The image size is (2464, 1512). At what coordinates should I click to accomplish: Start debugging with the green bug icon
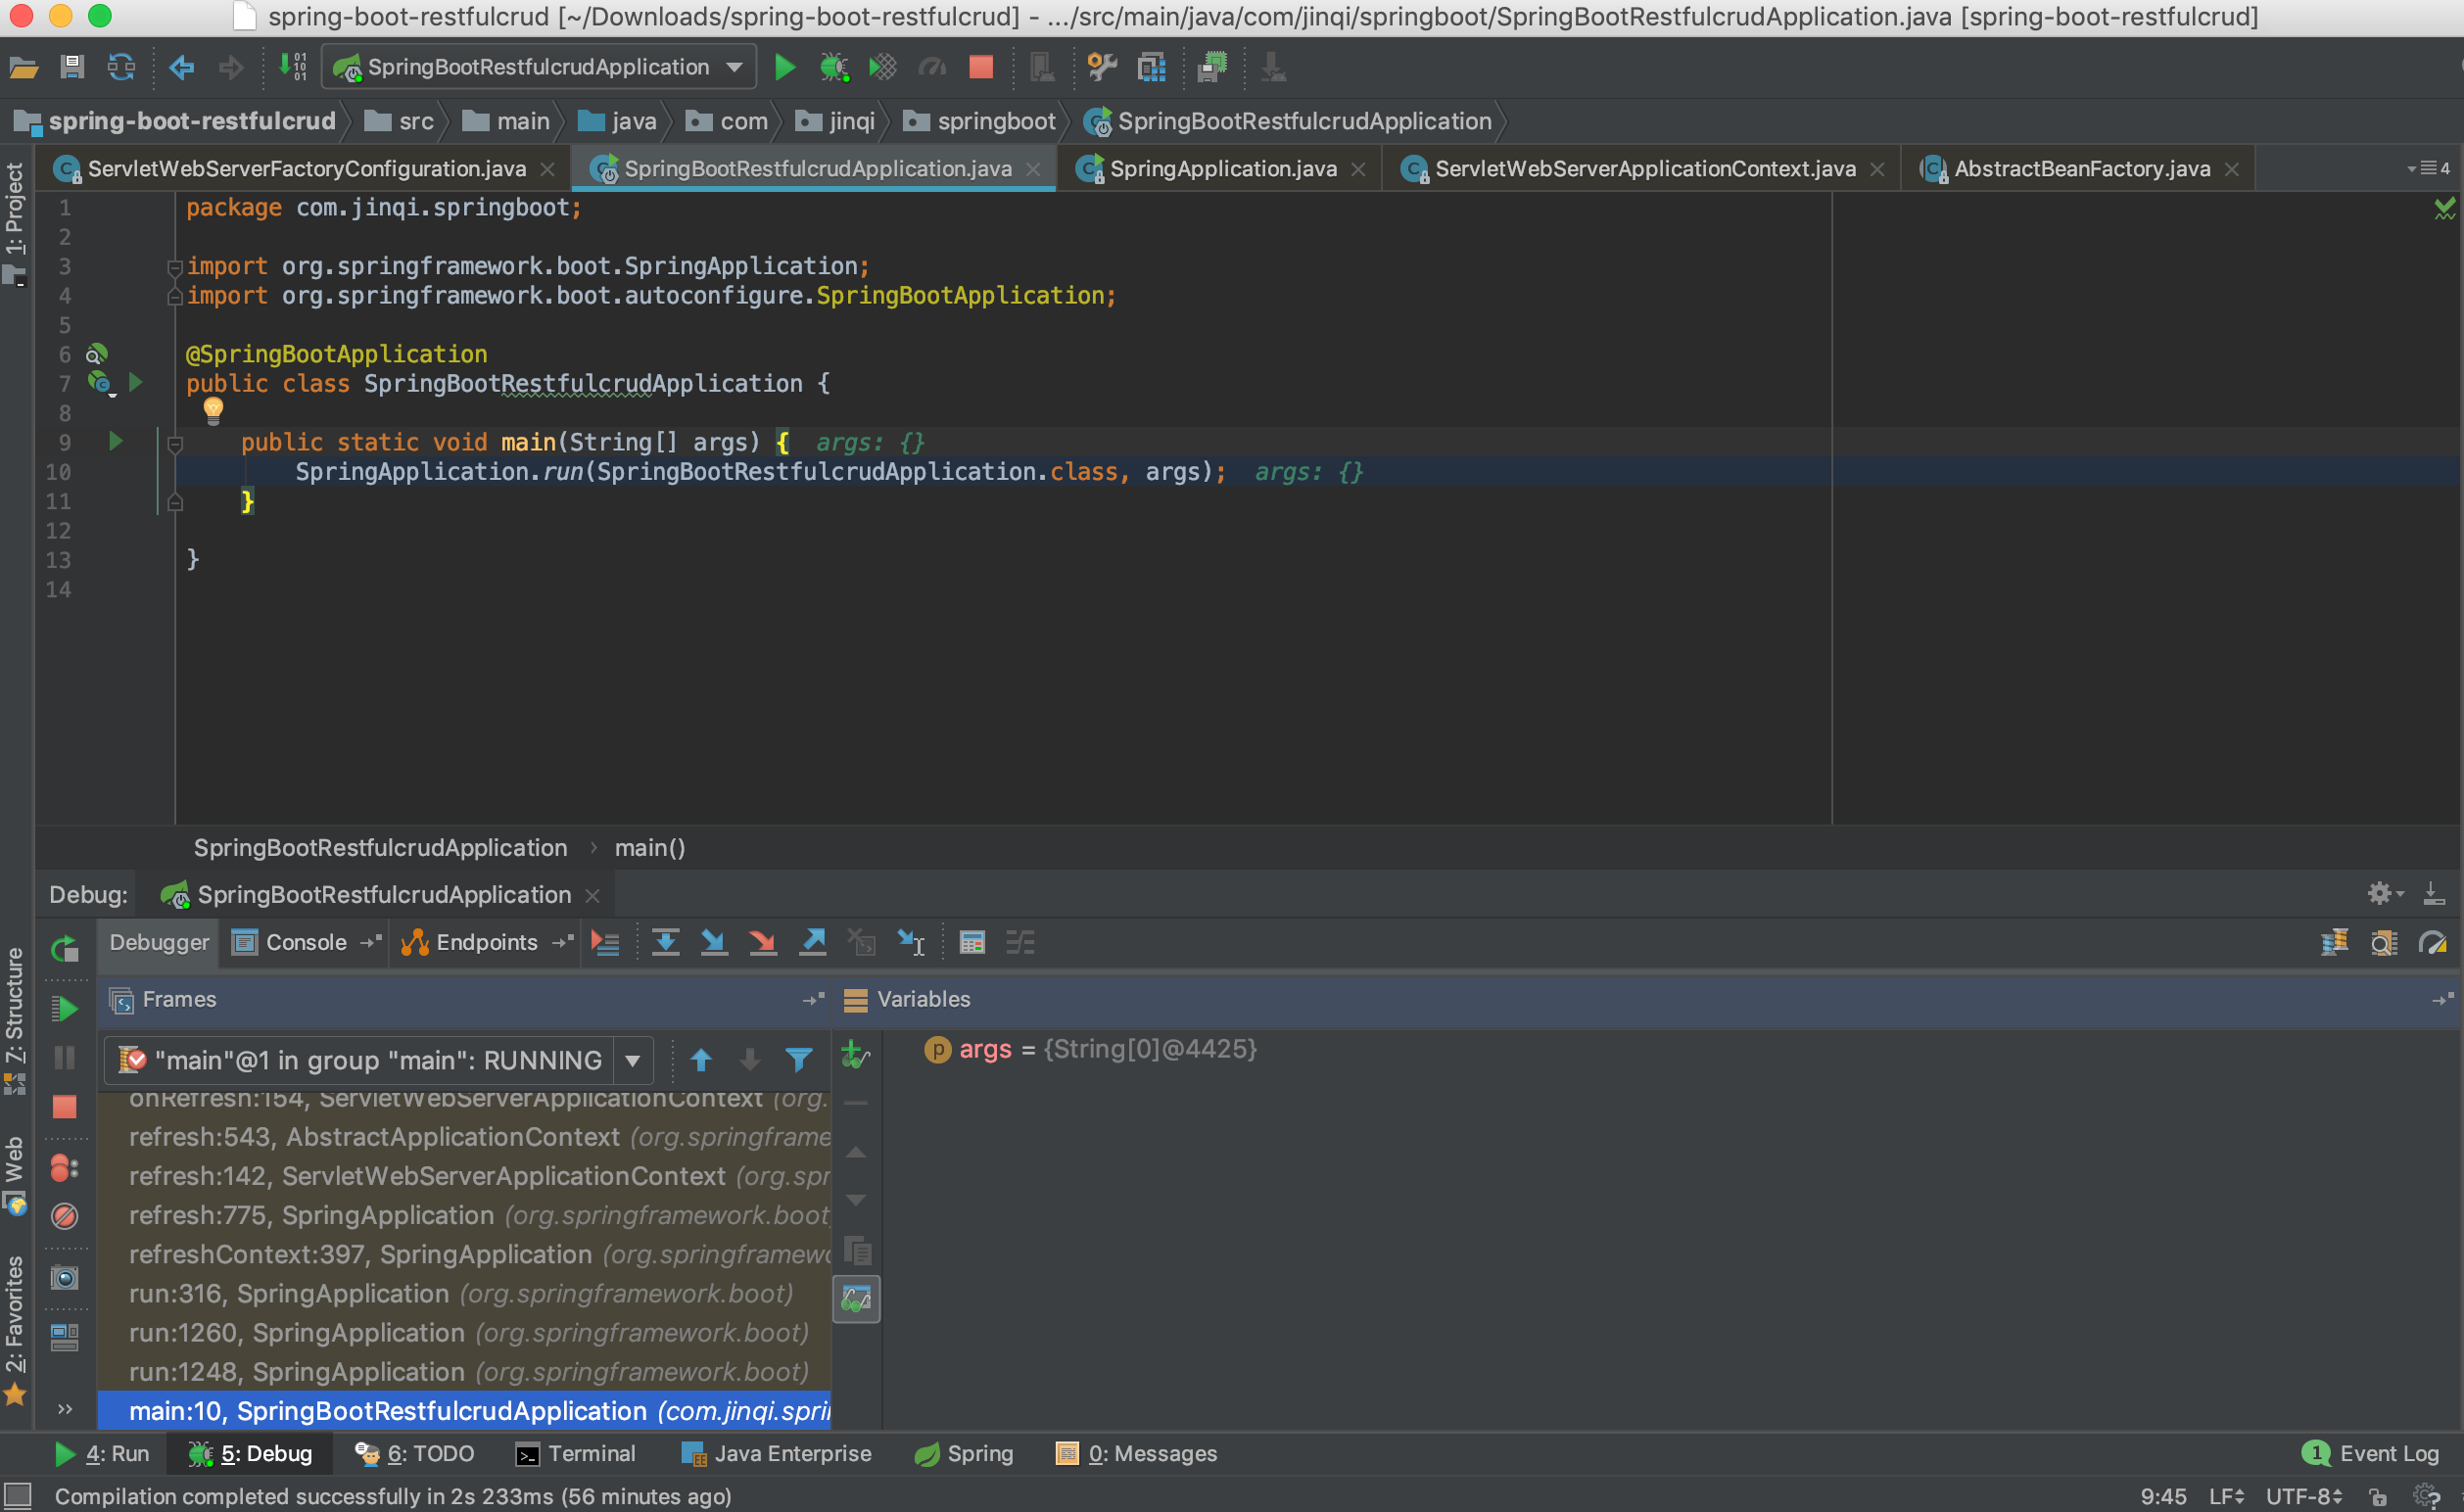(x=834, y=67)
